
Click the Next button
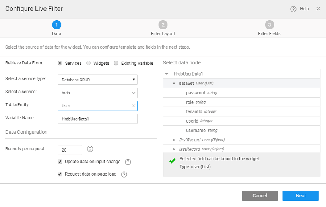click(x=301, y=195)
